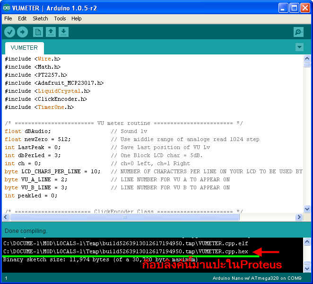Click the 'ch=0 Left, ch=1 Right' comment
Viewport: 313px width, 284px height.
tap(155, 163)
